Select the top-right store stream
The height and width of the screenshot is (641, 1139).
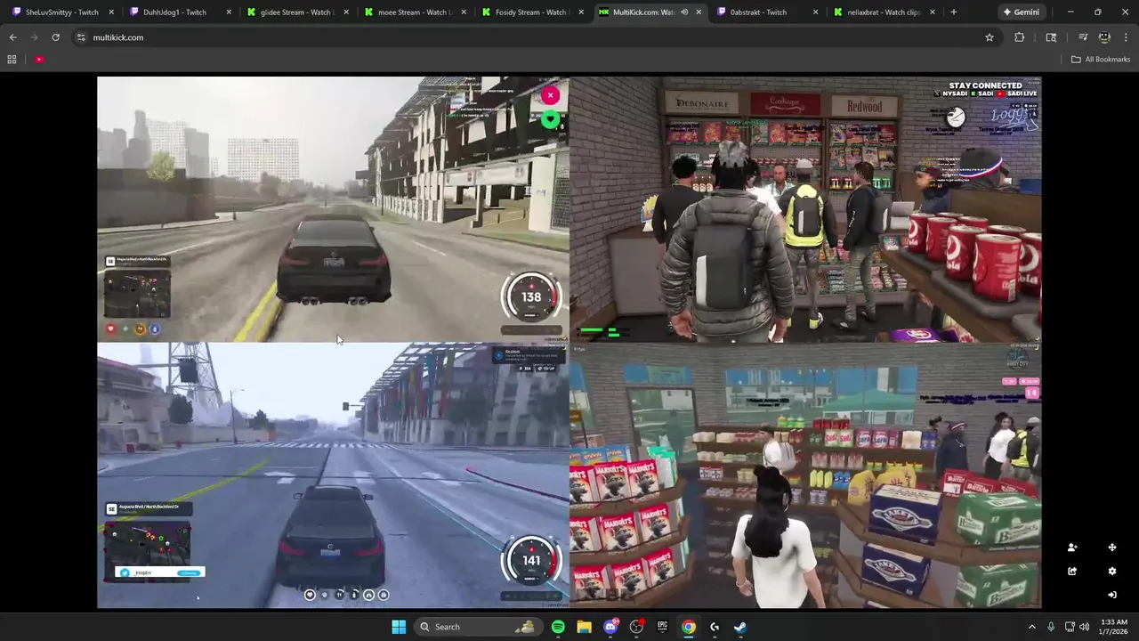pyautogui.click(x=805, y=209)
